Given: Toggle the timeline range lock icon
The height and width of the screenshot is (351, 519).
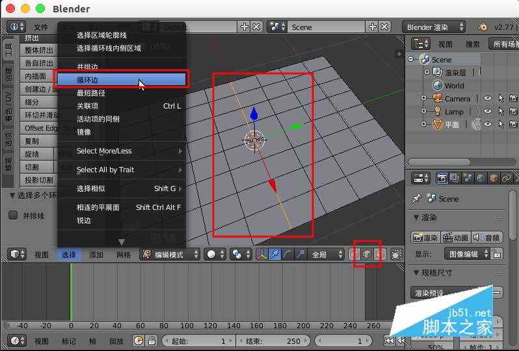Looking at the screenshot, I should coord(152,341).
